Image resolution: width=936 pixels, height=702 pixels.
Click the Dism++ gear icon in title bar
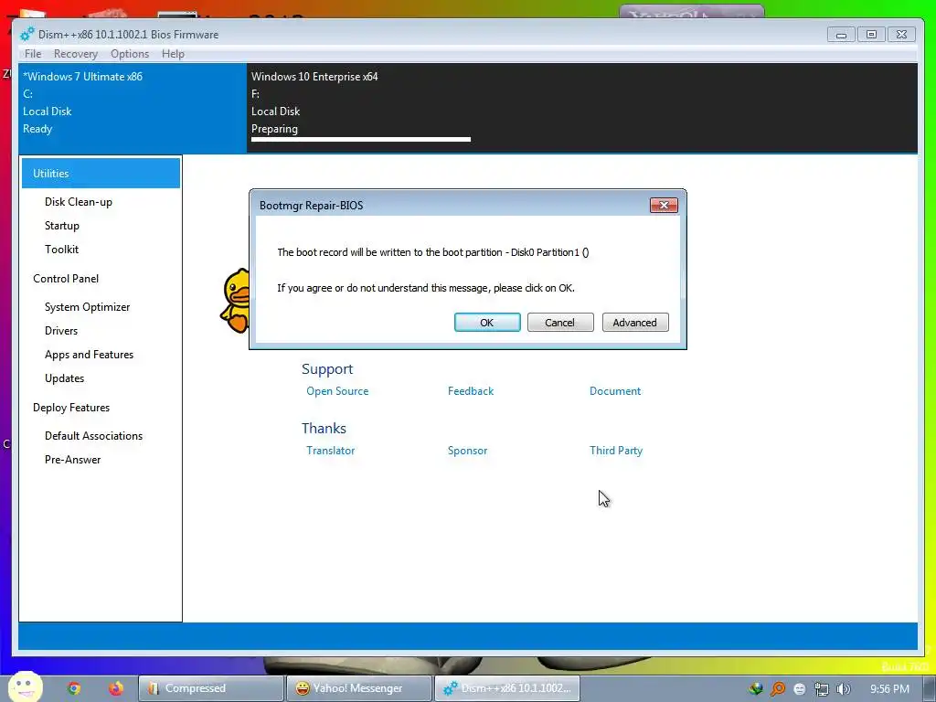(27, 34)
